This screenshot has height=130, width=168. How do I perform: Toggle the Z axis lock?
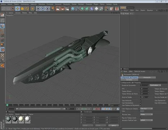pos(48,9)
